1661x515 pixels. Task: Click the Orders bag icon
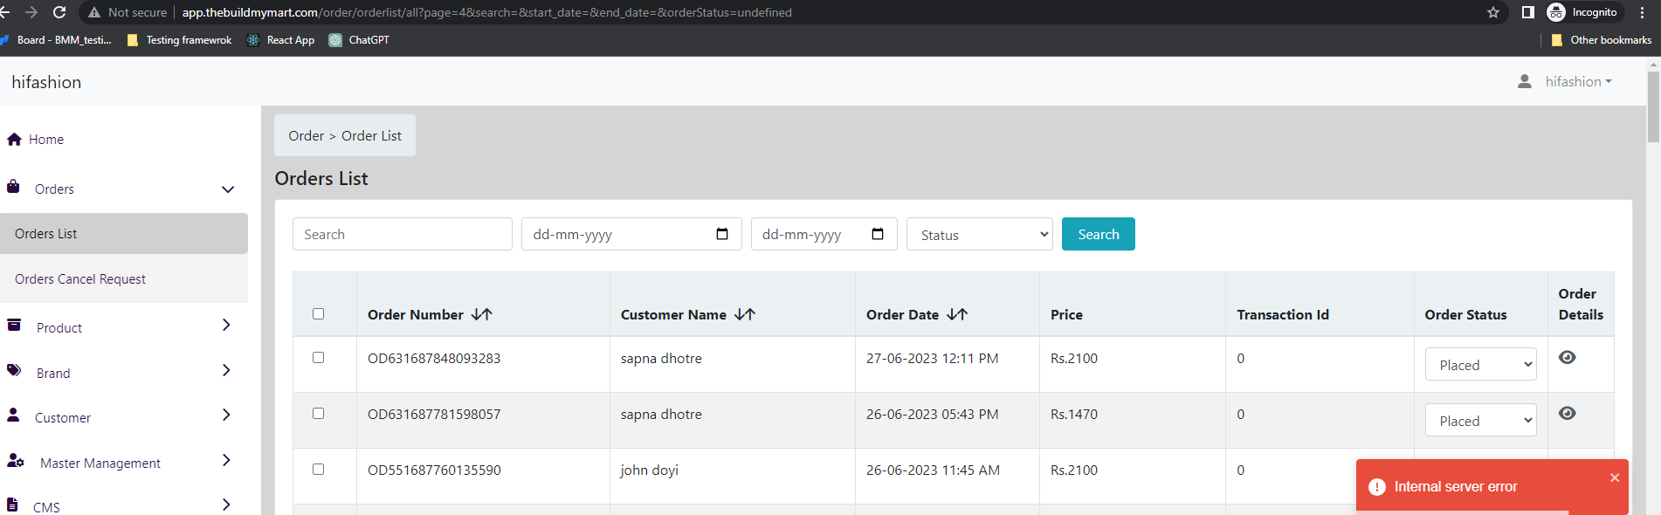(13, 186)
